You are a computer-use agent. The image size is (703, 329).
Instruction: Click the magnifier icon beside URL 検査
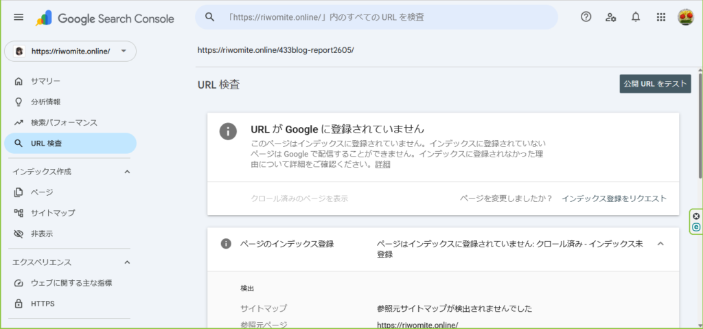point(19,144)
